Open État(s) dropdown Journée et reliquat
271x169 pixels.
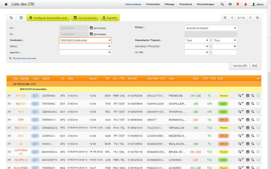tap(210, 28)
